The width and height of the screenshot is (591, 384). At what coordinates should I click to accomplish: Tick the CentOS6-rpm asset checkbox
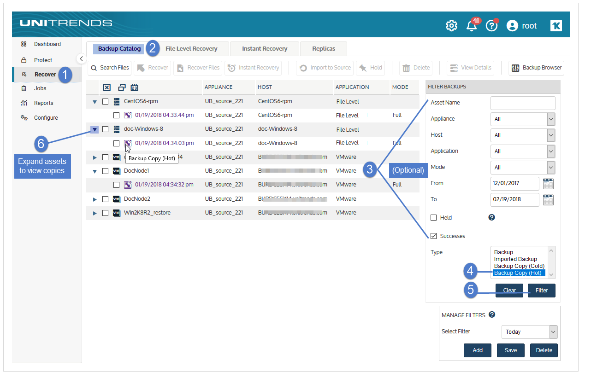point(105,102)
